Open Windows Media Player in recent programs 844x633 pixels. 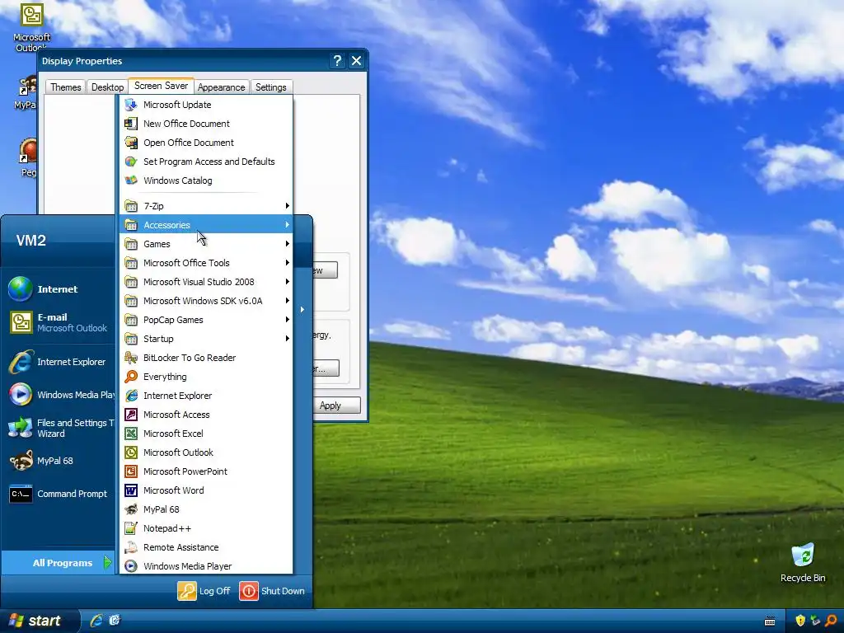(x=59, y=395)
